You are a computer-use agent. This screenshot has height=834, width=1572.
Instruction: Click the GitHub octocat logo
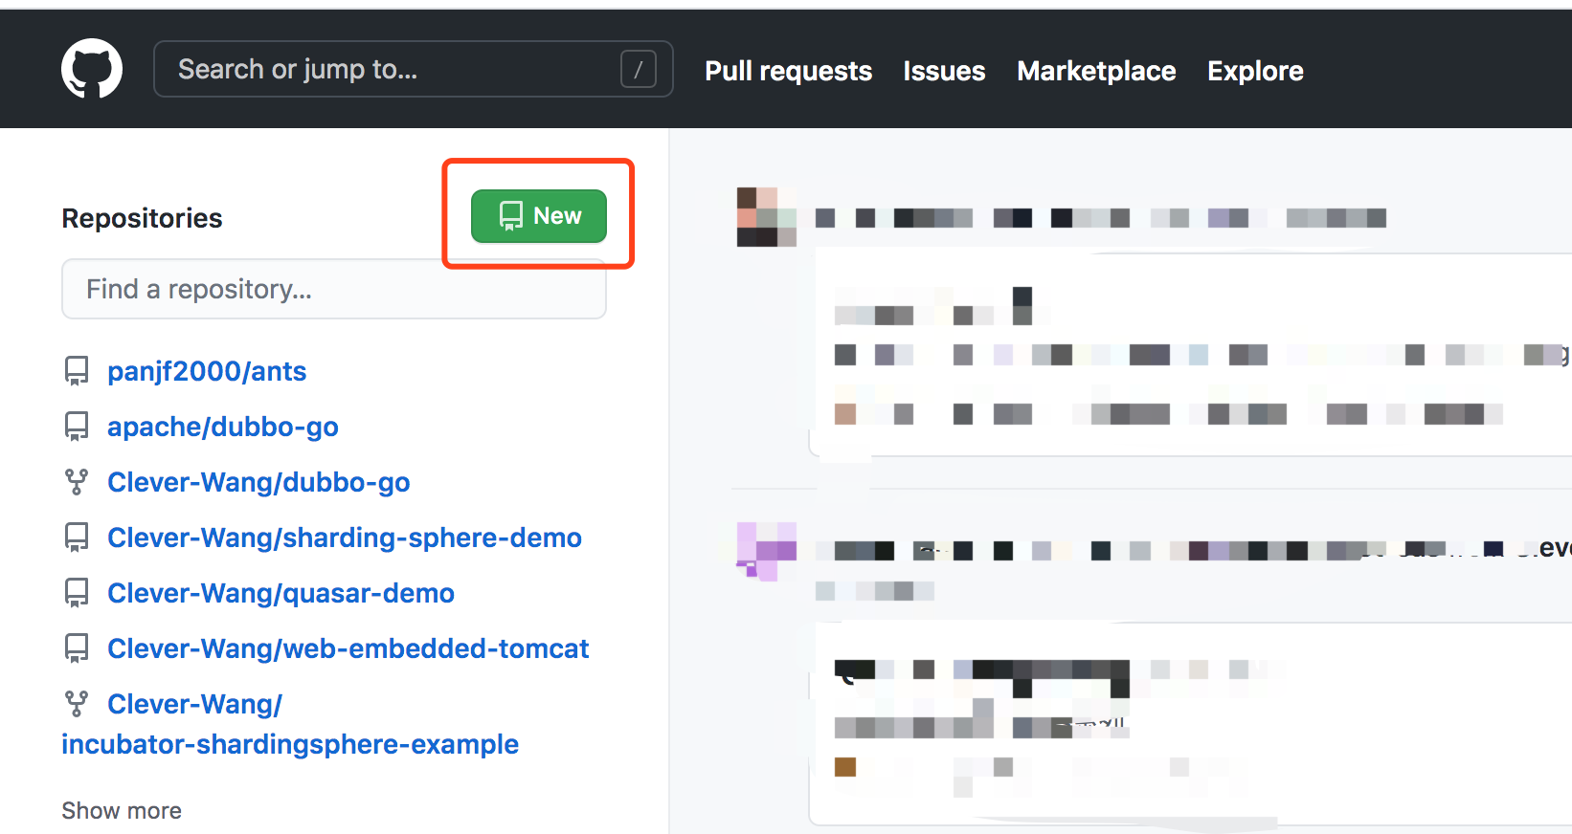point(91,68)
